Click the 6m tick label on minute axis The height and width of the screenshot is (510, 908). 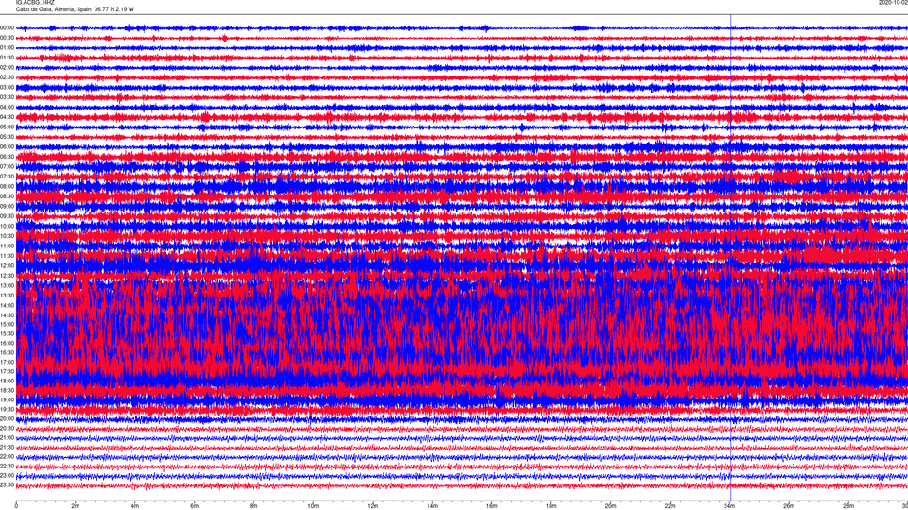click(x=195, y=506)
